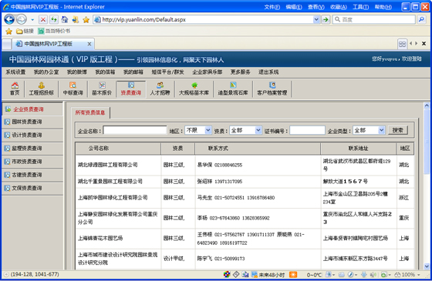Screen dimensions: 432x281
Task: Open 我的邮箱 navigation item
Action: tap(133, 72)
